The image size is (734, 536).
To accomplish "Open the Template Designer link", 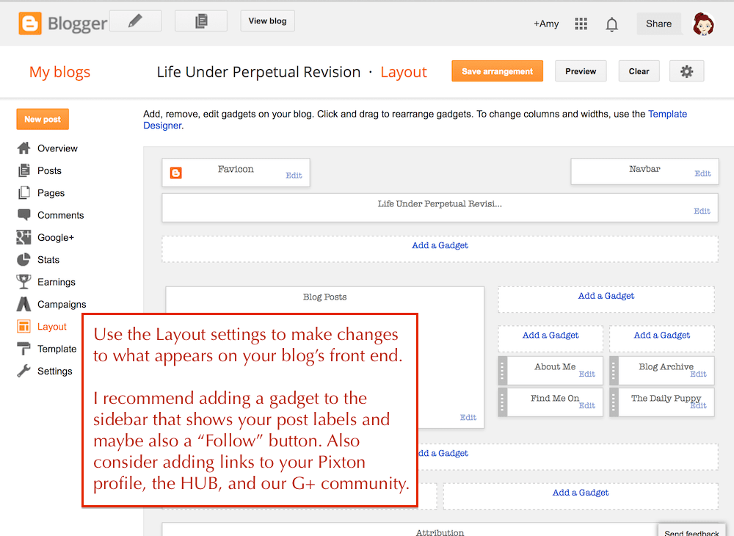I will click(667, 115).
